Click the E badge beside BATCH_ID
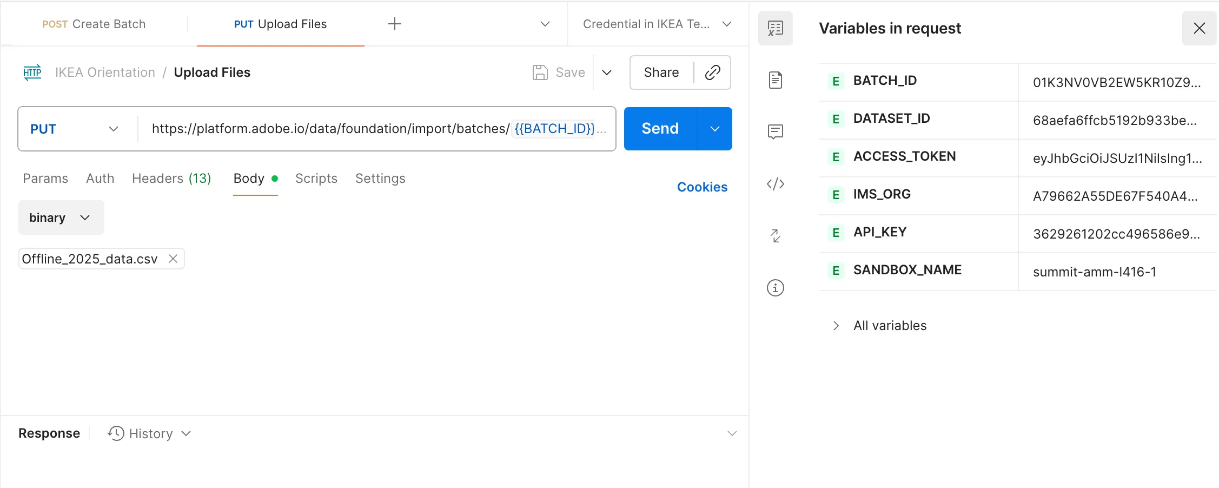This screenshot has width=1219, height=488. 836,81
